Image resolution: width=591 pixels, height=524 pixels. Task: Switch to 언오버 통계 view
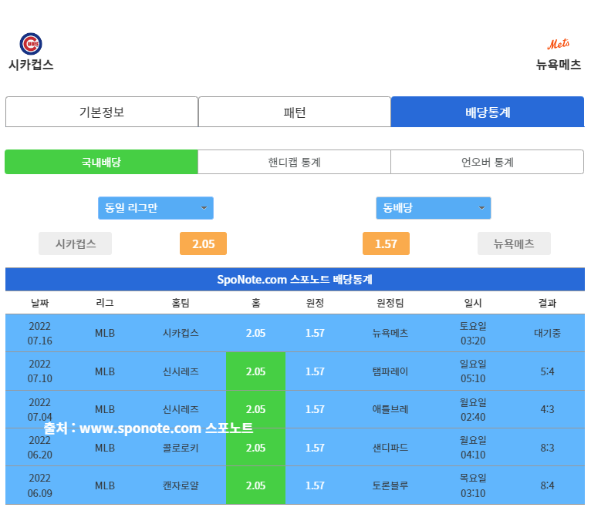[x=487, y=162]
